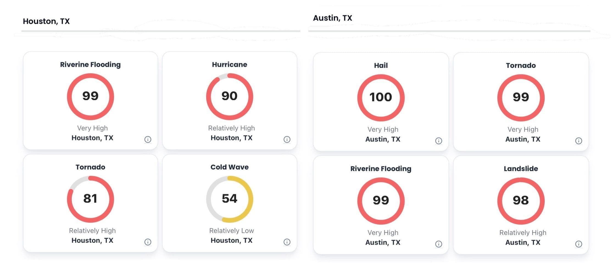Select the Very High rating on Hail card
Screen dimensions: 615x279
click(x=383, y=129)
